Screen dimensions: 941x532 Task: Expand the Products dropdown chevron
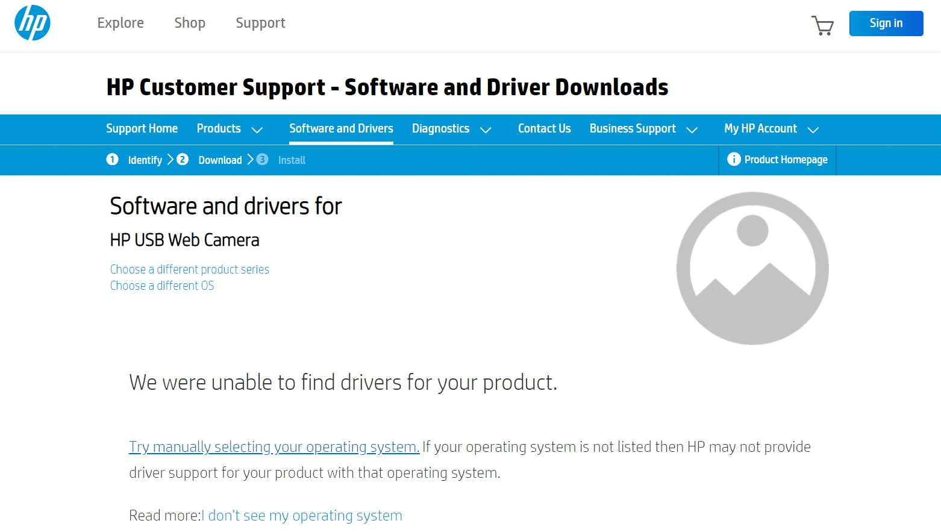point(257,130)
